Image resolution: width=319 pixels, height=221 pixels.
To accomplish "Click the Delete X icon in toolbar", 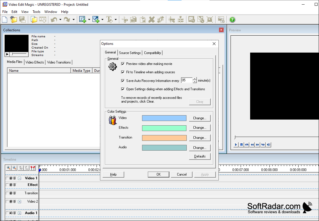I will (152, 20).
